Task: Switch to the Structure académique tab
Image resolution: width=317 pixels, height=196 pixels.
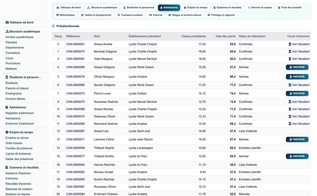Action: tap(102, 8)
